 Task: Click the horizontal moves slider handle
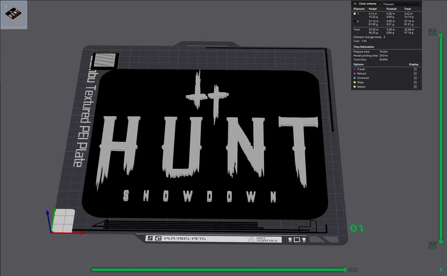[x=345, y=269]
